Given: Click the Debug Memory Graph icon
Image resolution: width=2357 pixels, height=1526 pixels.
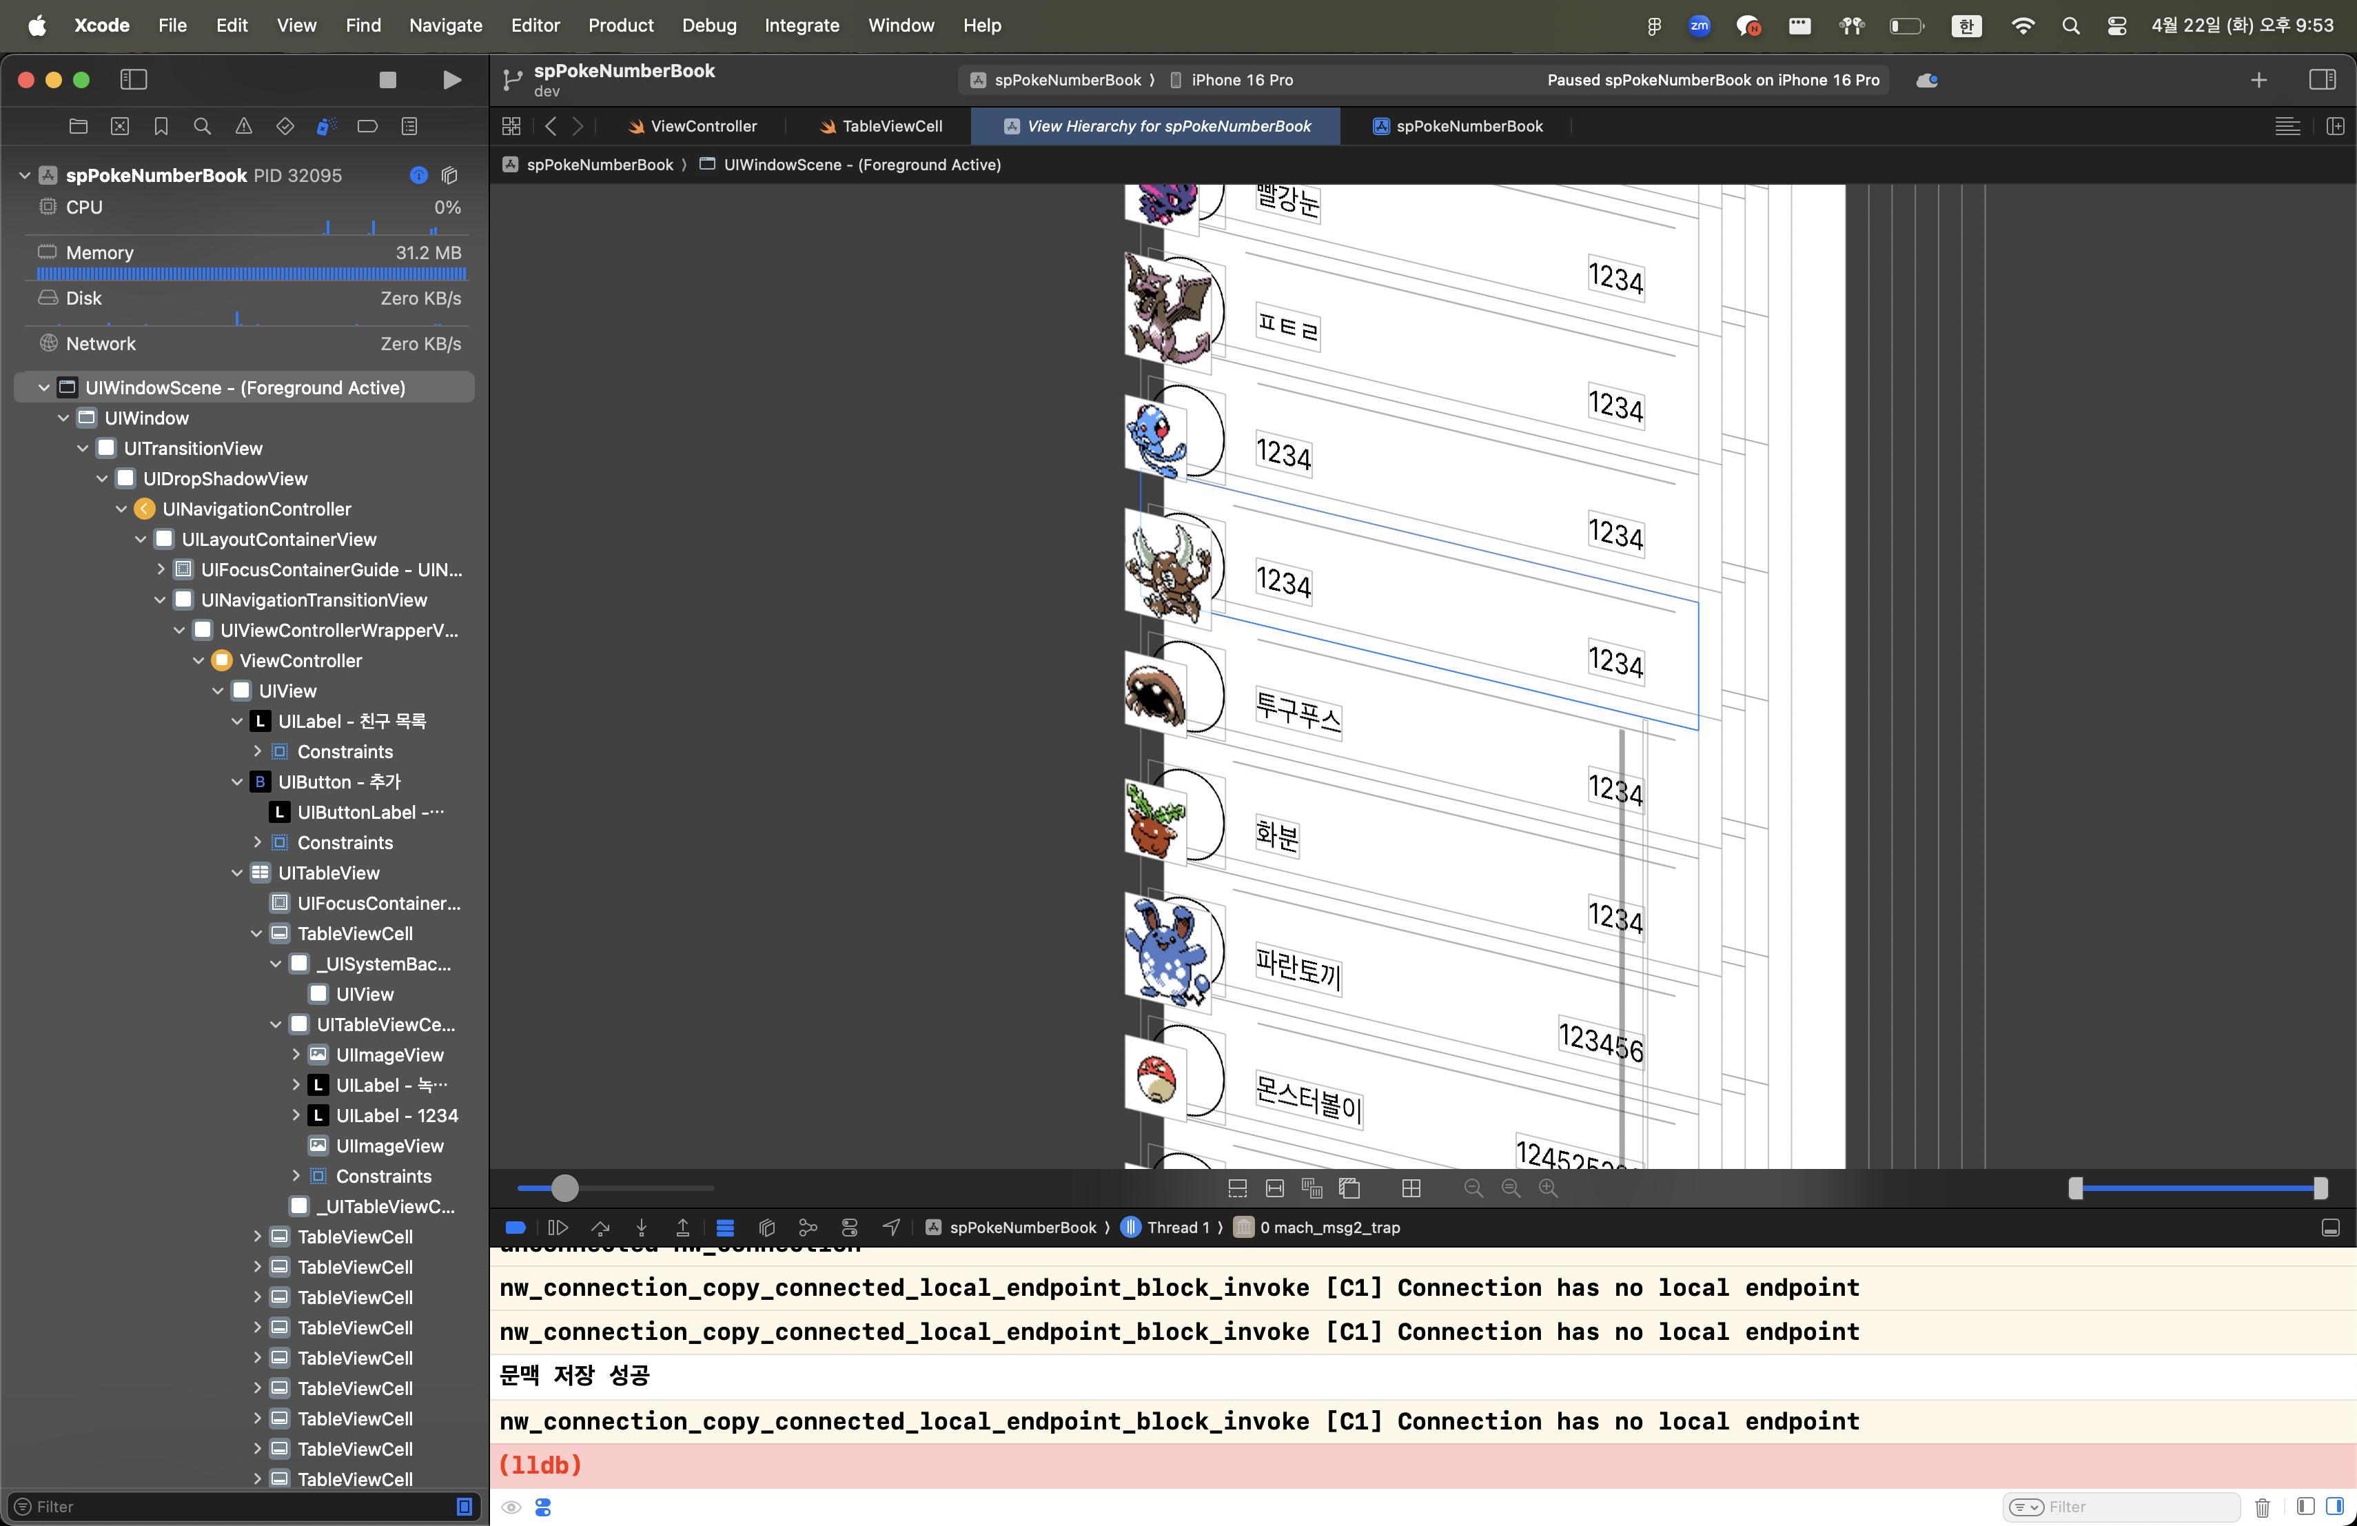Looking at the screenshot, I should click(x=807, y=1227).
